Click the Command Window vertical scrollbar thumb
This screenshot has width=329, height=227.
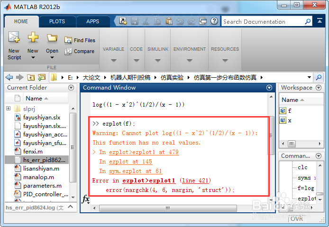tap(271, 136)
